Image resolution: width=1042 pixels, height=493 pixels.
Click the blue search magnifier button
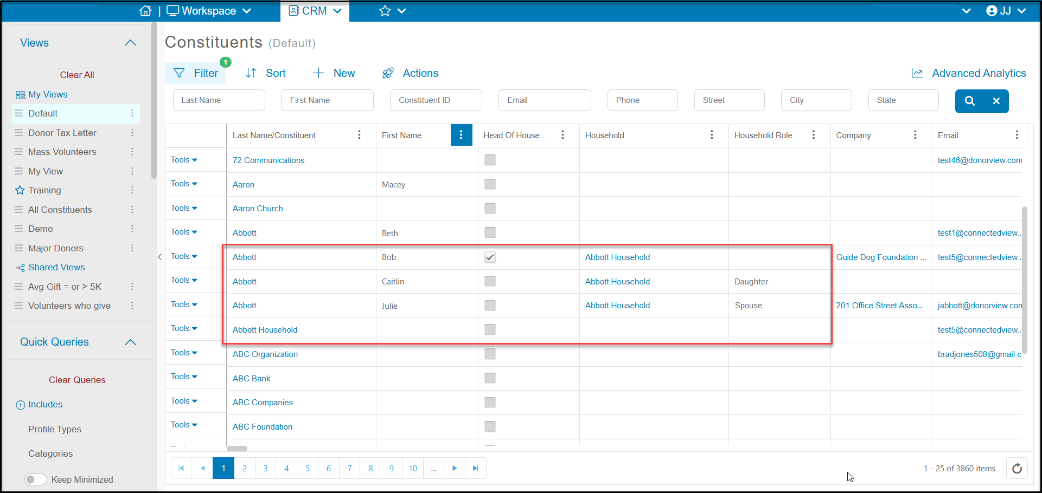(x=969, y=101)
